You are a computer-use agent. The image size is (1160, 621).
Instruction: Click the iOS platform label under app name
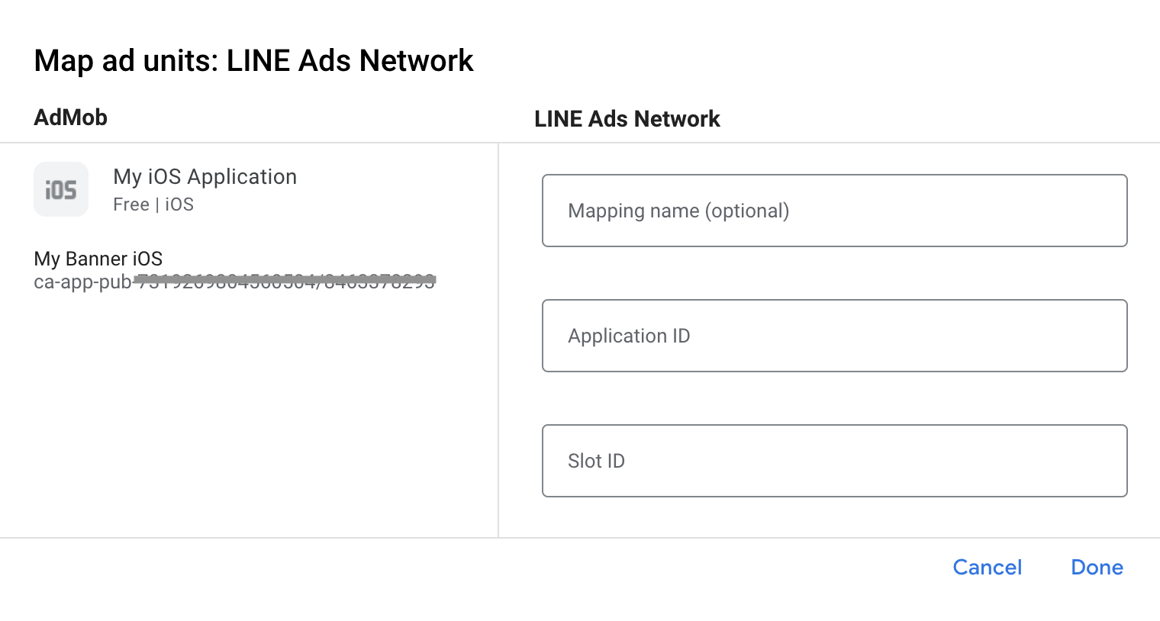(x=179, y=204)
